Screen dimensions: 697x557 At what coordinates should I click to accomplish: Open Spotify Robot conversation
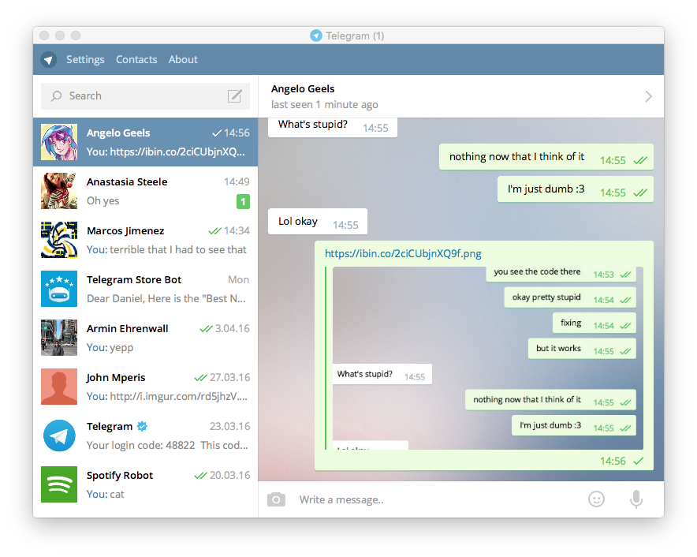click(145, 485)
